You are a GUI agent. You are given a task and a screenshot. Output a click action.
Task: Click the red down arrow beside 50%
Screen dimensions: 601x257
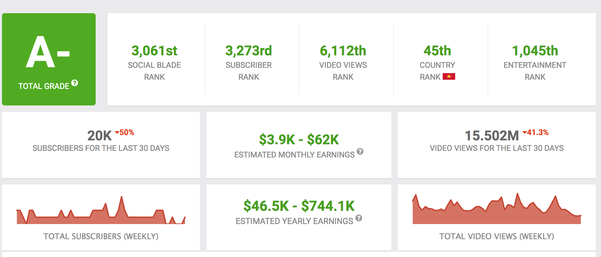point(117,132)
